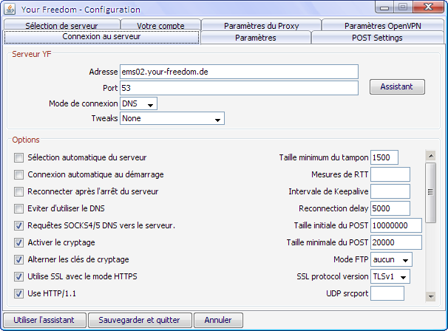Click the options scrollbar up arrow

431,156
